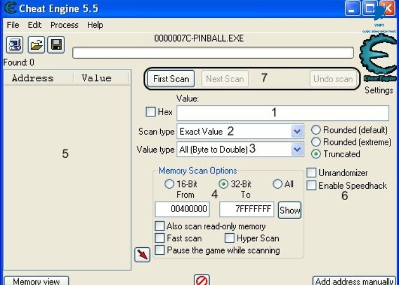The height and width of the screenshot is (285, 399).
Task: Open the Value type dropdown
Action: [297, 149]
